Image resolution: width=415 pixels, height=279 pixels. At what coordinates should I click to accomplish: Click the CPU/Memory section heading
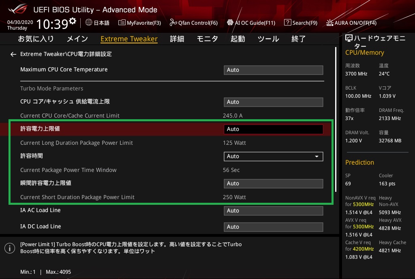click(365, 53)
